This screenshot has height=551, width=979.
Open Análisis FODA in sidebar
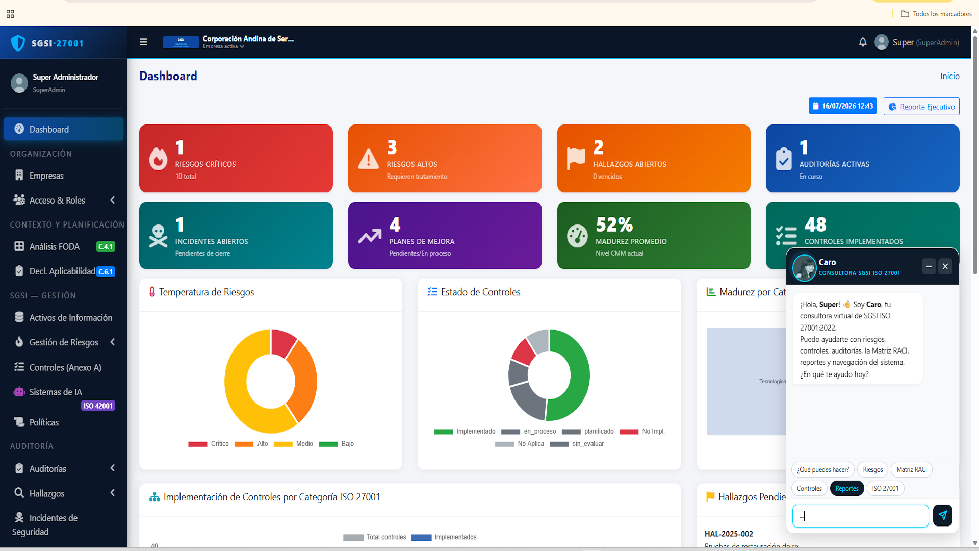pyautogui.click(x=64, y=246)
